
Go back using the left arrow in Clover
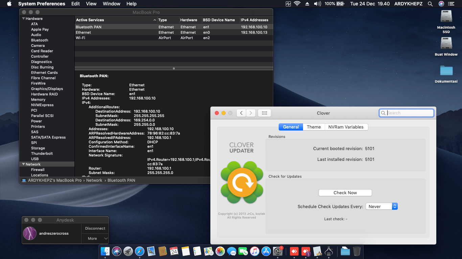[x=241, y=113]
